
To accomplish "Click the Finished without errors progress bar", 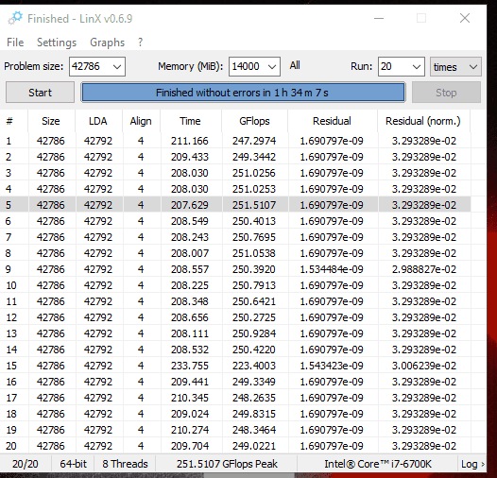I will pos(243,93).
